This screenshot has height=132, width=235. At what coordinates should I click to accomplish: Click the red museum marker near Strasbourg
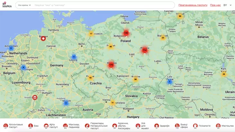click(x=35, y=98)
